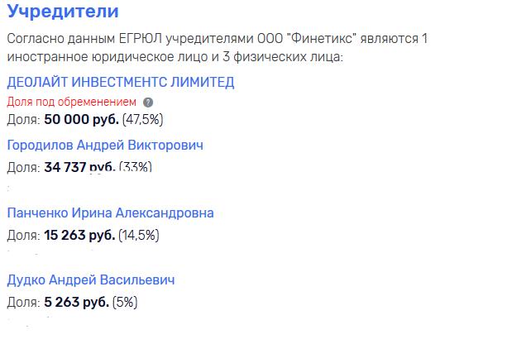Click the Доля label under ДЕОЛАЙТ ИНВЕСТМЕНТС
The image size is (507, 344).
coord(24,120)
